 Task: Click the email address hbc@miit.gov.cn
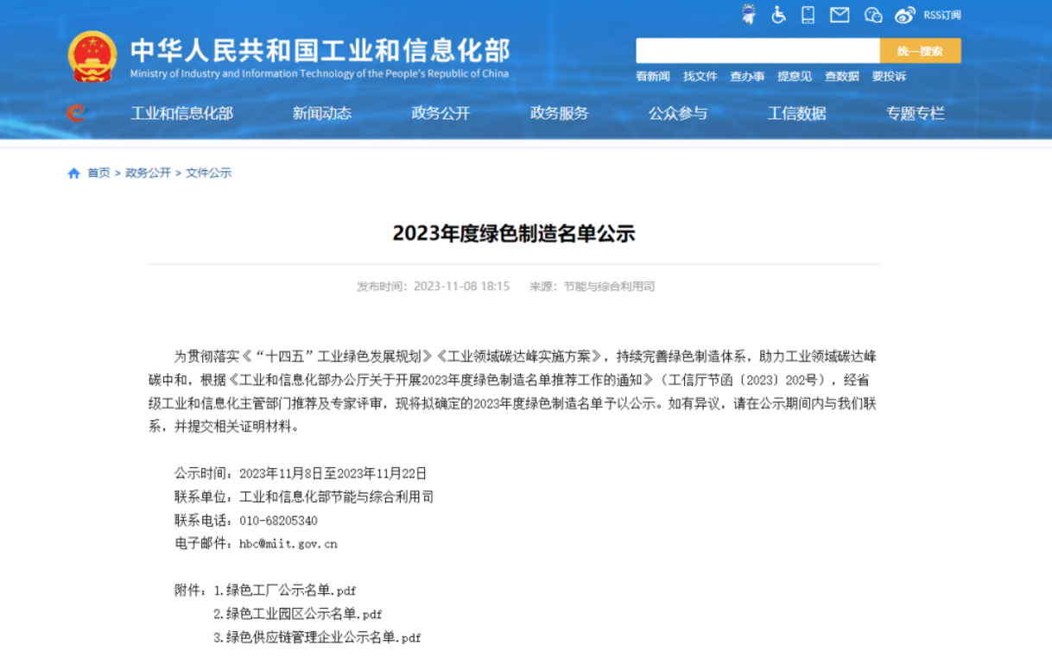(288, 544)
